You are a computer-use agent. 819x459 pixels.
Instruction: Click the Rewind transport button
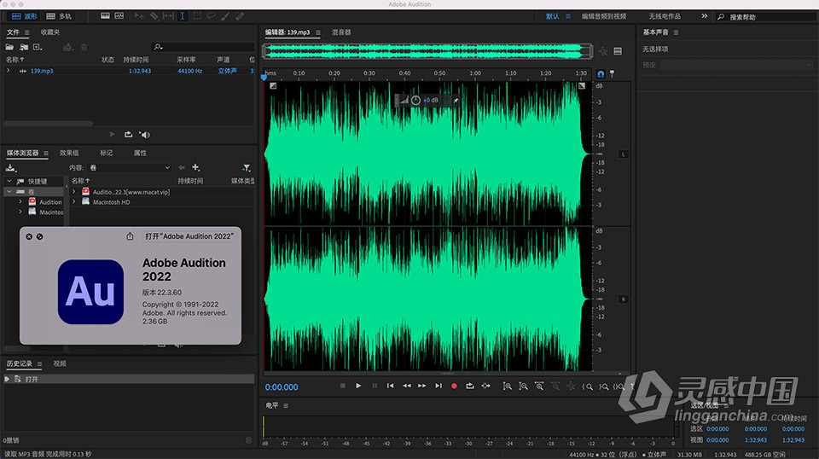point(406,386)
